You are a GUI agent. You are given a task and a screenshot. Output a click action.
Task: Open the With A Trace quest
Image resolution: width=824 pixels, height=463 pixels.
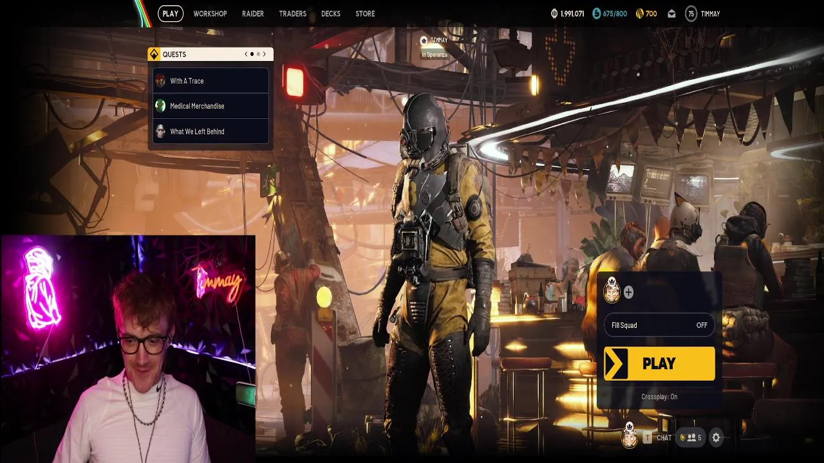211,81
